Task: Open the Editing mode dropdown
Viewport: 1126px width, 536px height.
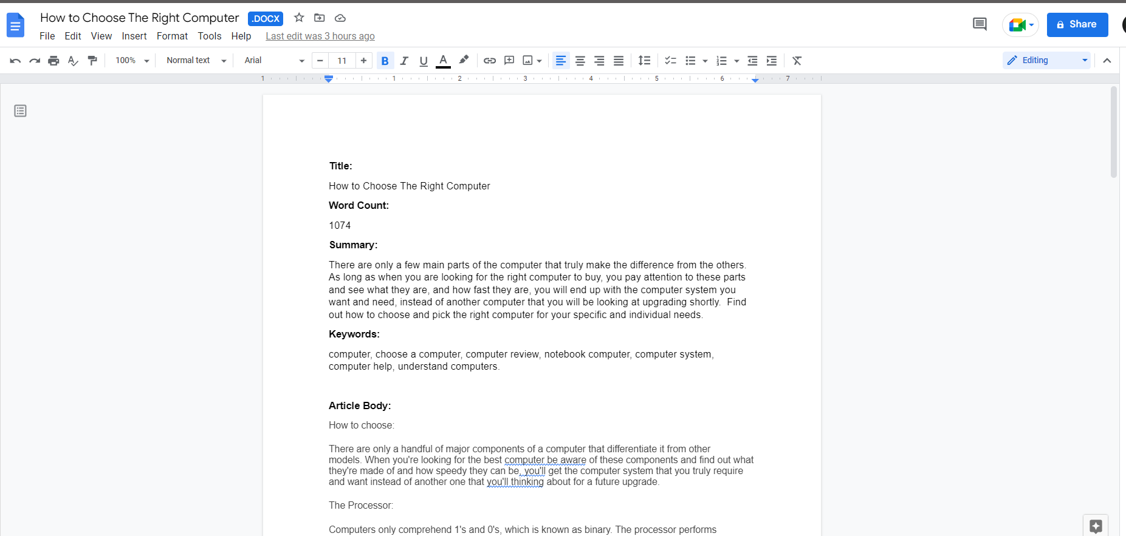Action: coord(1047,60)
